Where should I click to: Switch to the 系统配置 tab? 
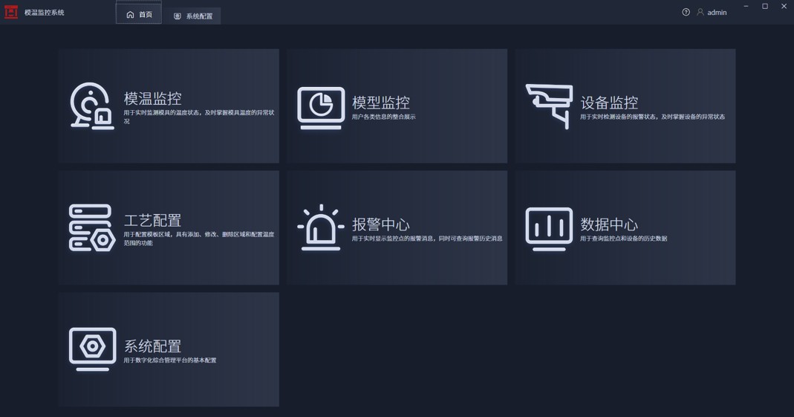192,16
